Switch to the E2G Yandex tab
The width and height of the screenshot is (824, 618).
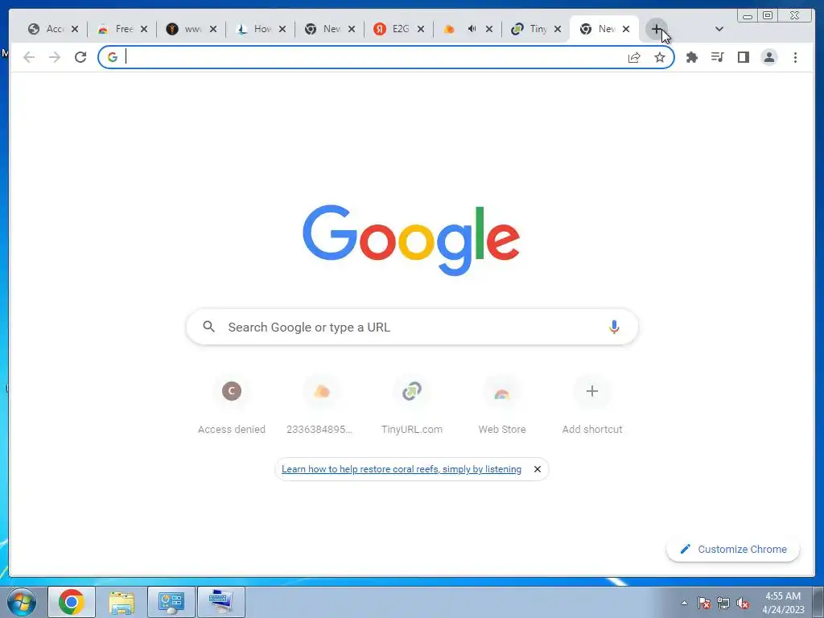tap(398, 29)
